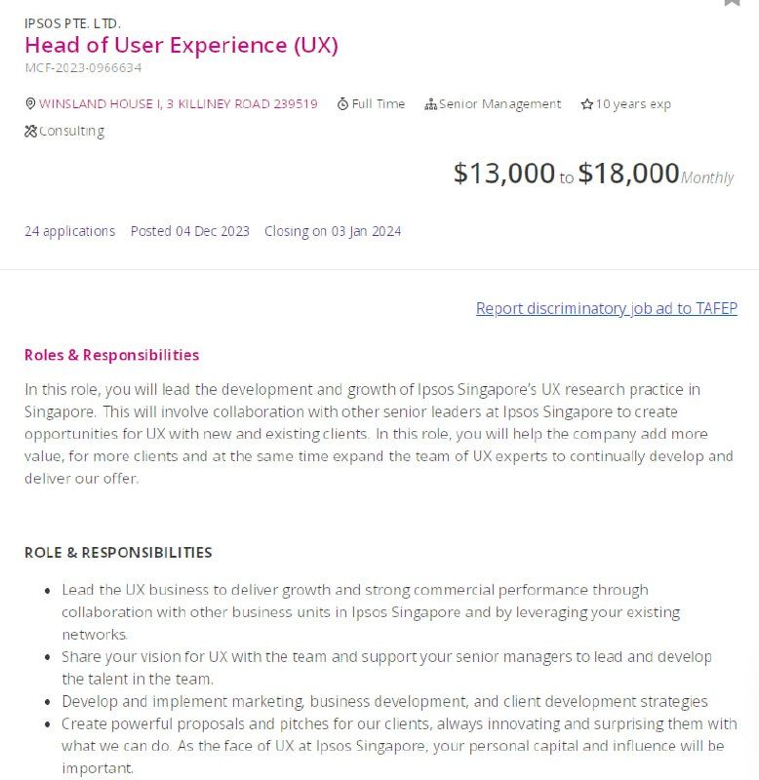Click the Roles & Responsibilities pink heading
759x780 pixels.
pyautogui.click(x=112, y=355)
